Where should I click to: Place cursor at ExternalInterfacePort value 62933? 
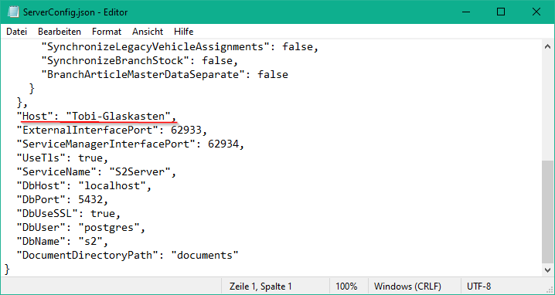[x=186, y=131]
